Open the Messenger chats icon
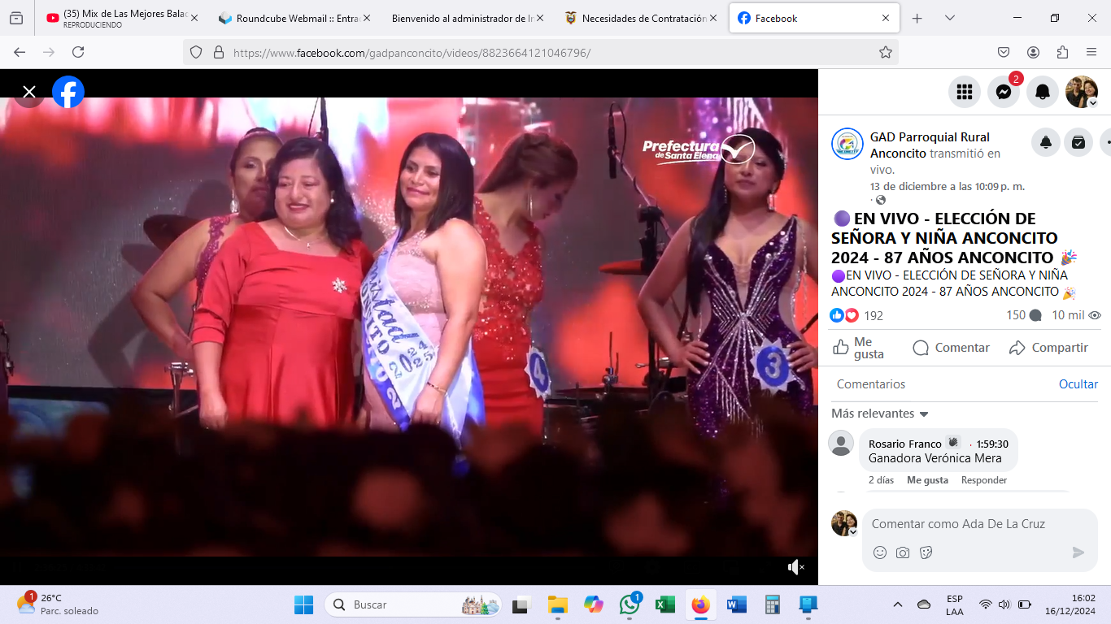Image resolution: width=1111 pixels, height=624 pixels. (x=1004, y=93)
